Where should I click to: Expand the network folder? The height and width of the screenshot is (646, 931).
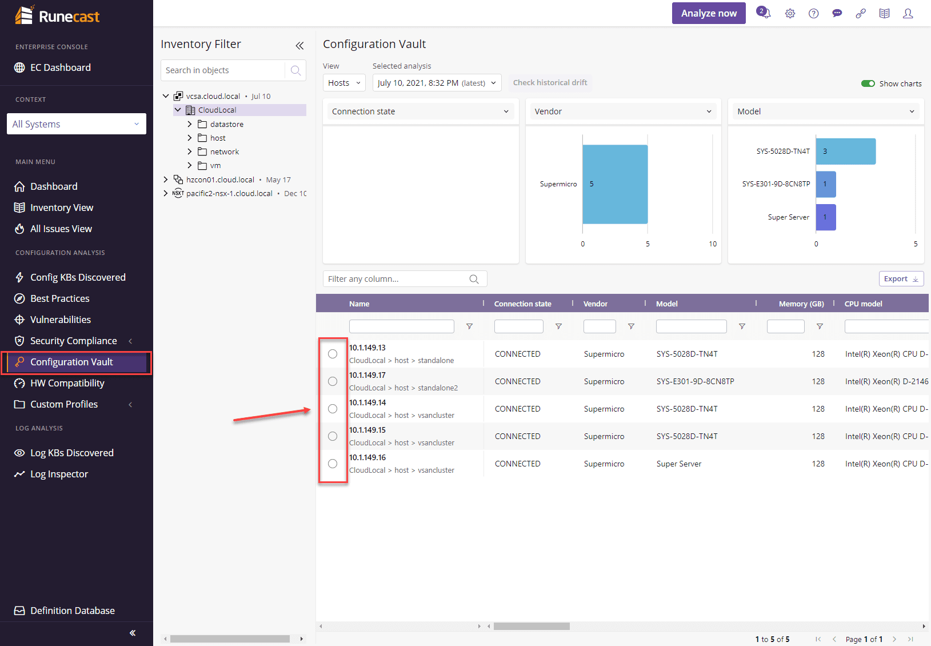(x=190, y=151)
